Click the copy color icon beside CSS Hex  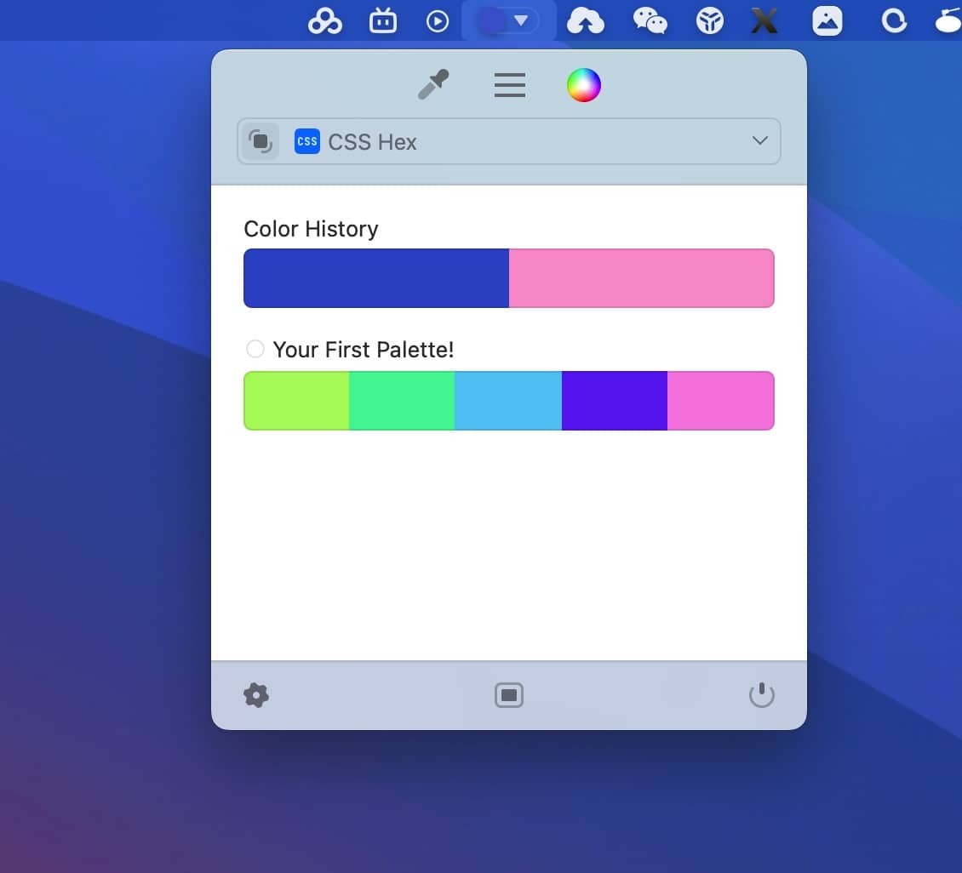[261, 141]
